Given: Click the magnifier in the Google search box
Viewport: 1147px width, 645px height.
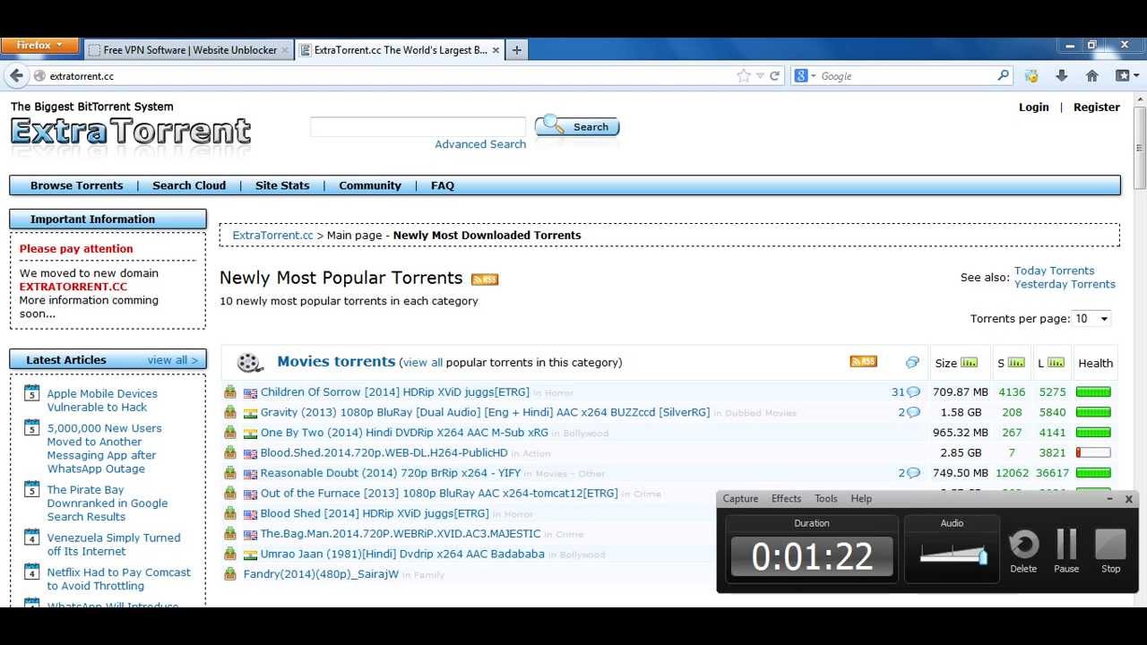Looking at the screenshot, I should point(1004,76).
